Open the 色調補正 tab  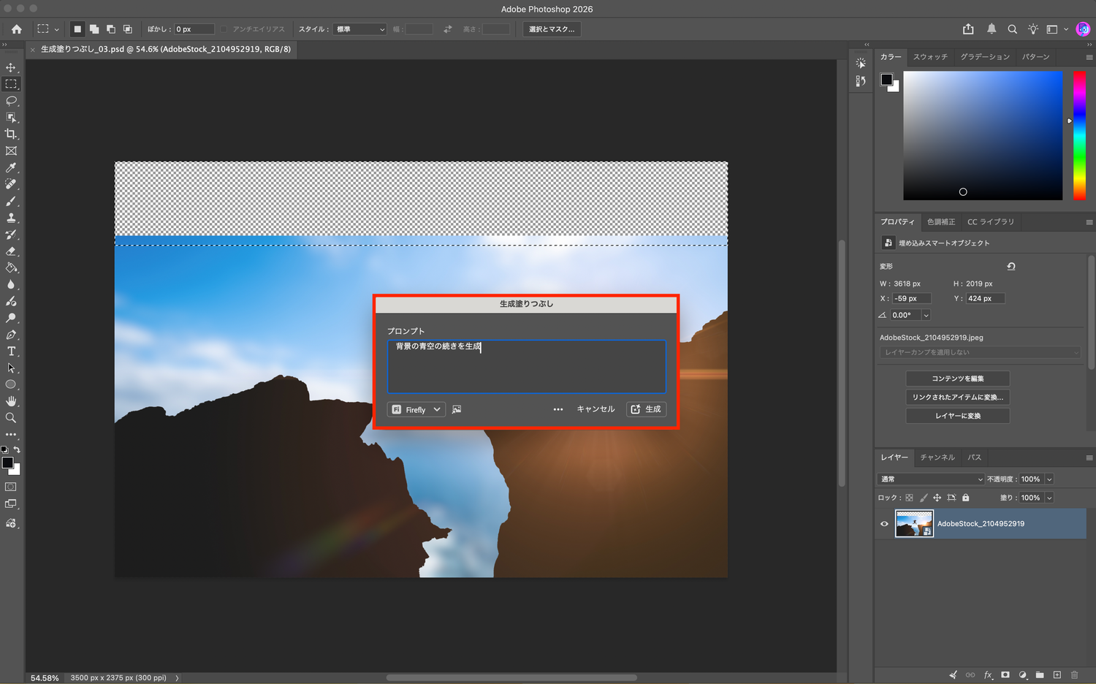tap(941, 222)
